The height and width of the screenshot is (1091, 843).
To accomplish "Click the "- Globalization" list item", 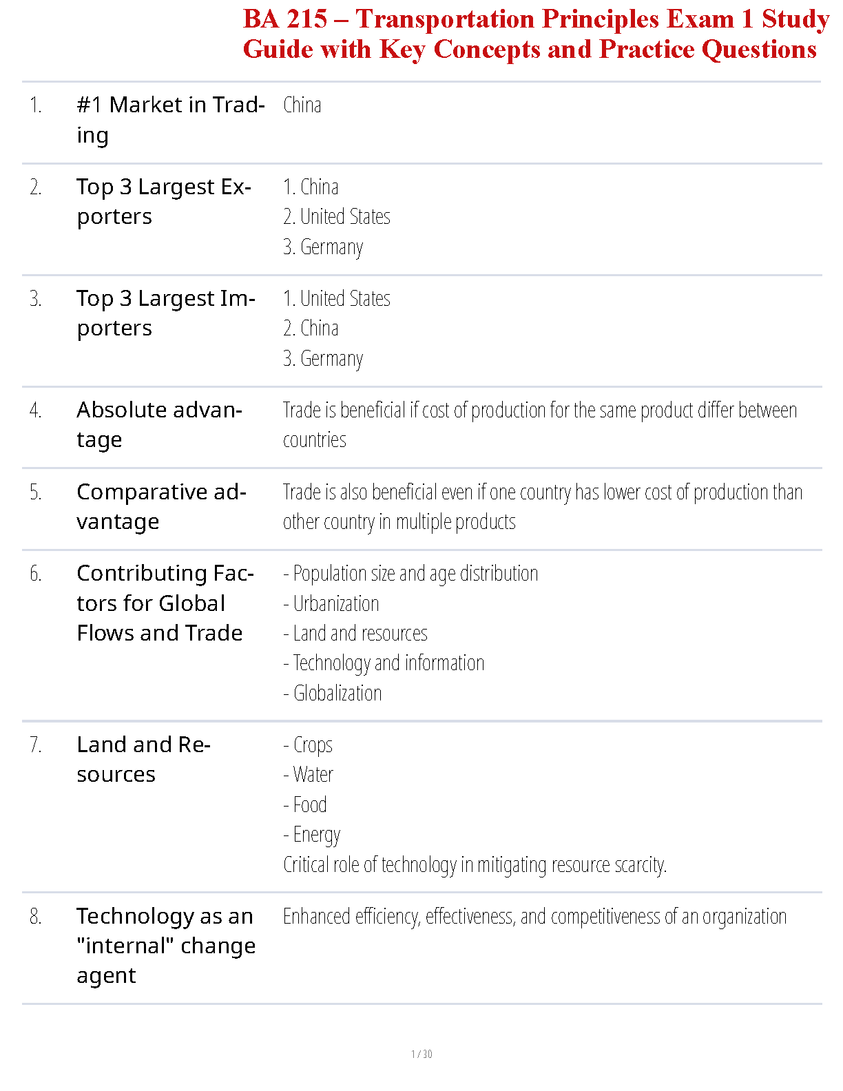I will pyautogui.click(x=333, y=694).
